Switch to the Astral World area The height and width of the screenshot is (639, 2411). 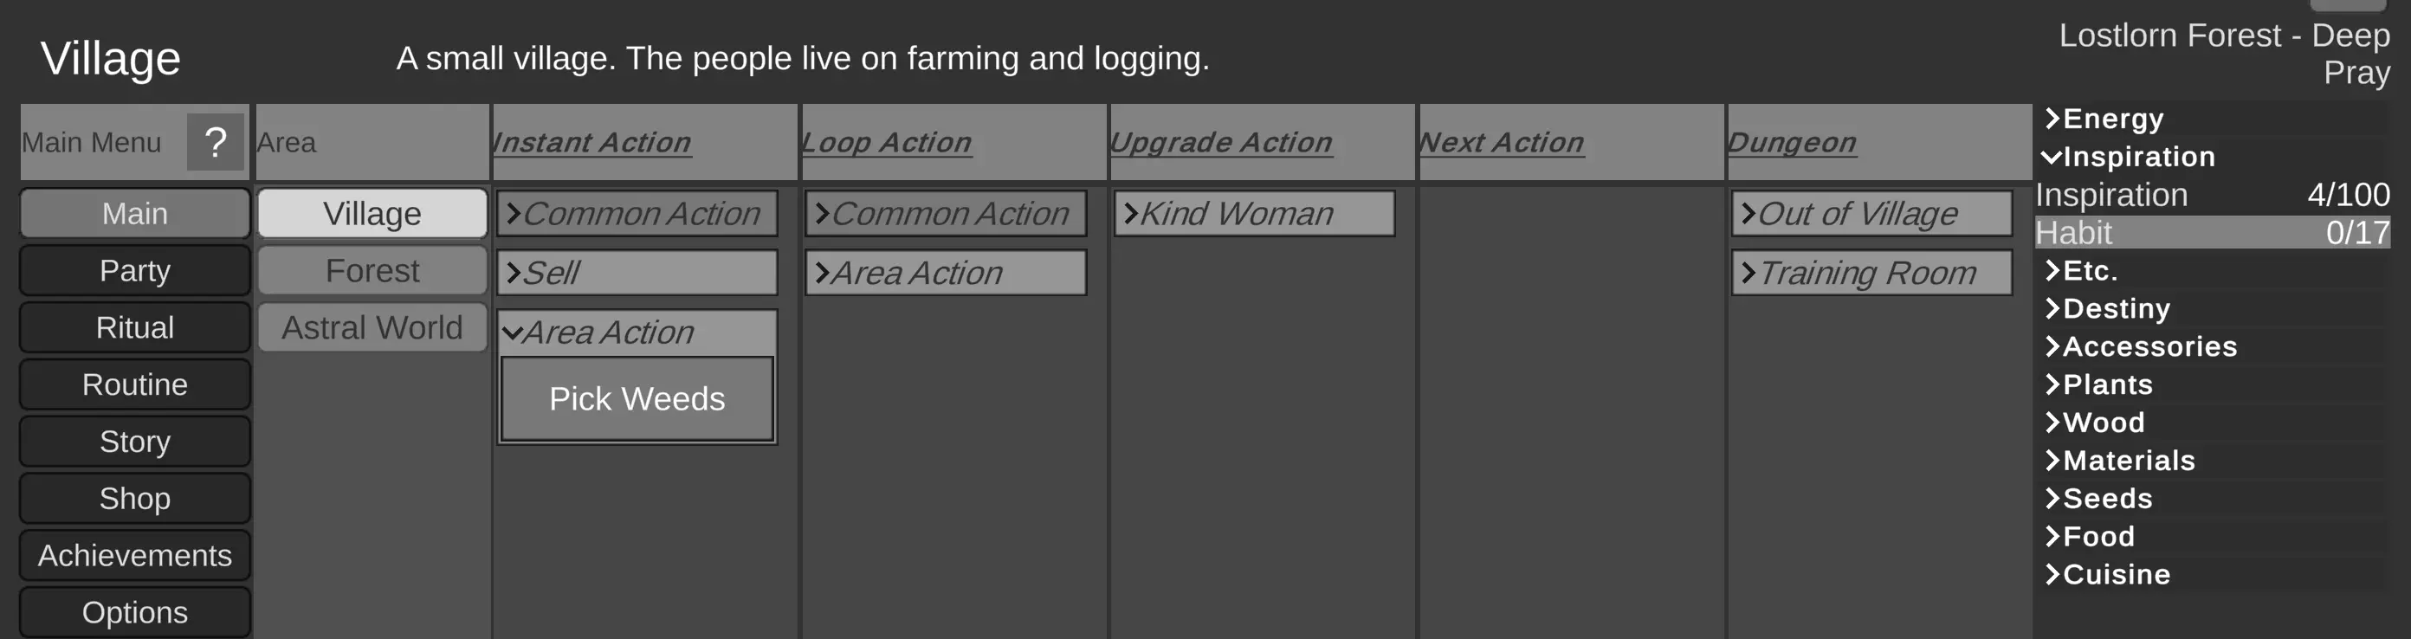(x=372, y=327)
